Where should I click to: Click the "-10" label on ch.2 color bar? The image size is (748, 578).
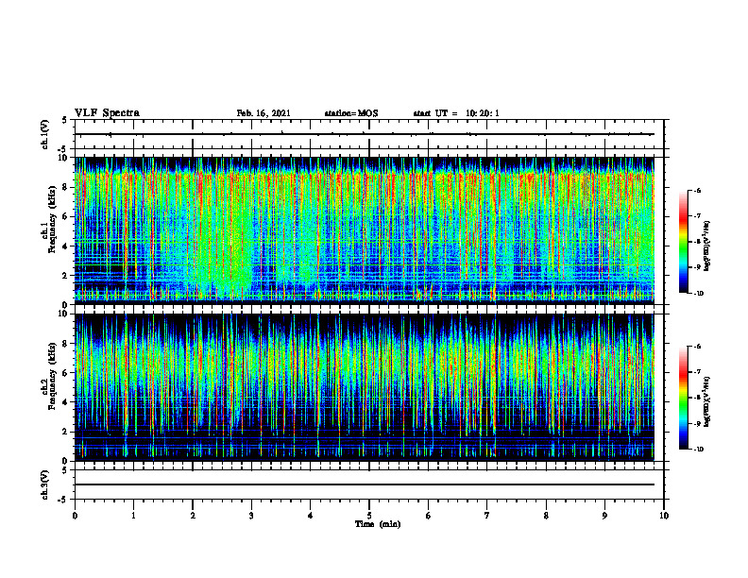(699, 449)
